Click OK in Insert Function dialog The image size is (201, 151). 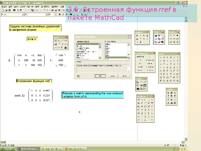pos(100,76)
